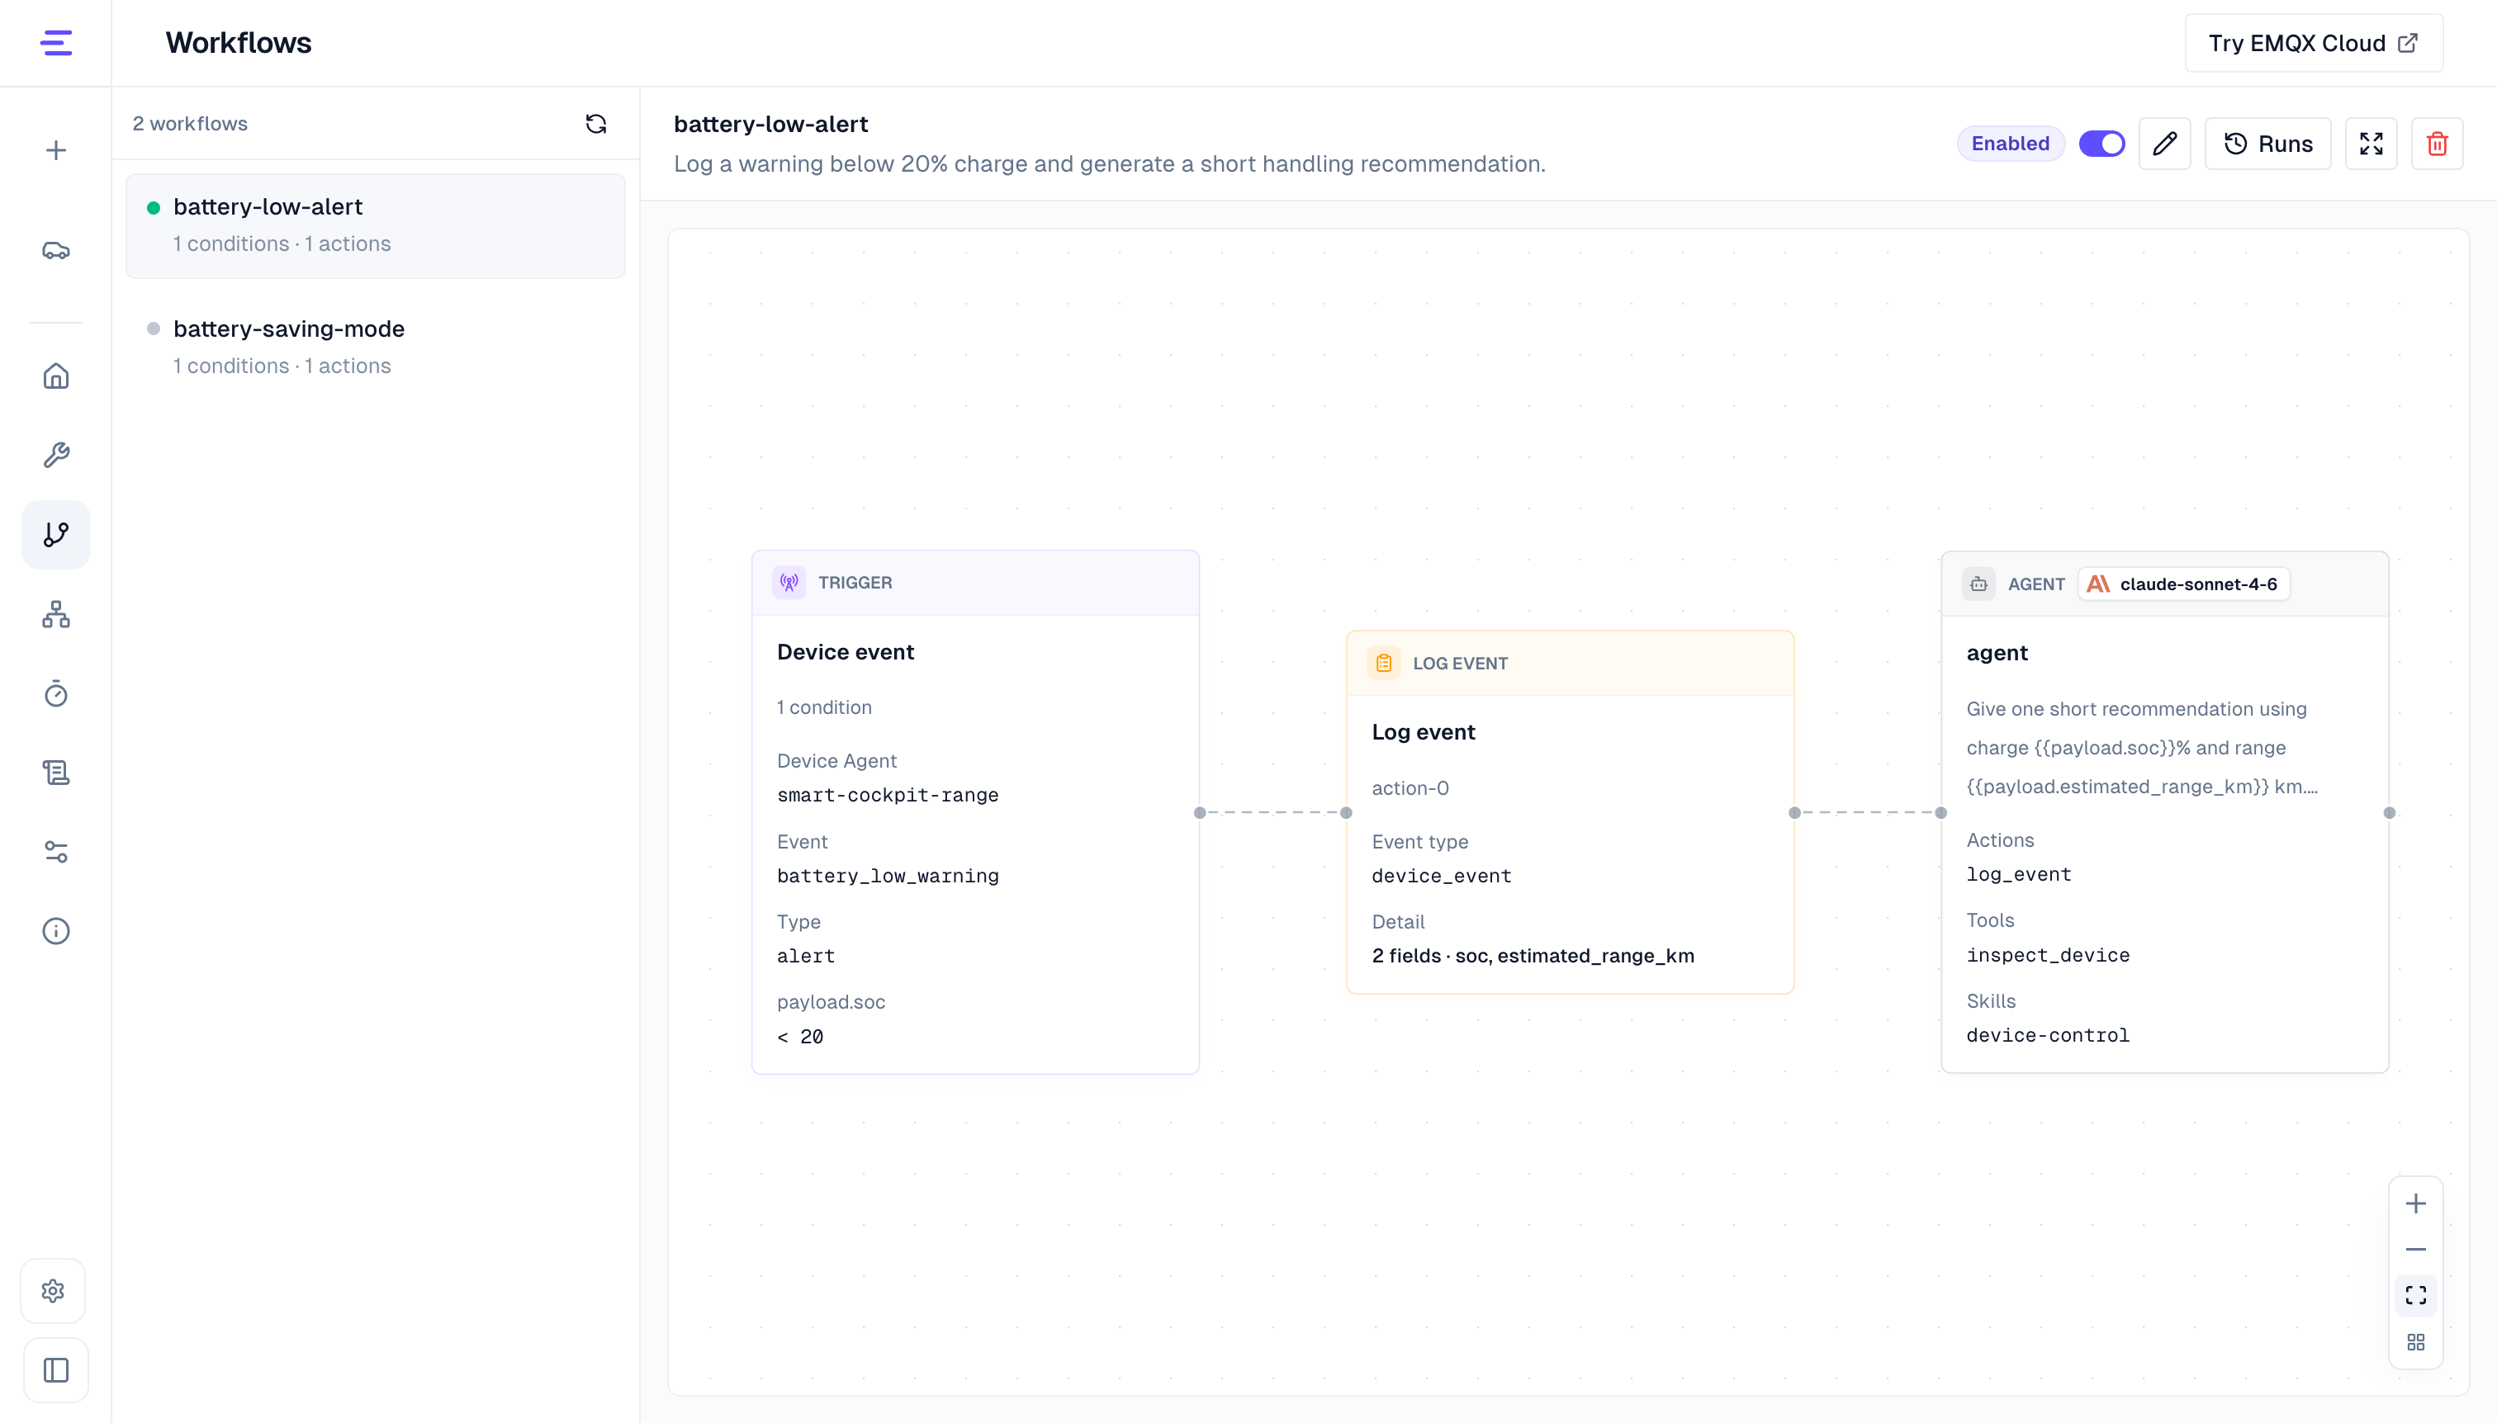This screenshot has width=2497, height=1423.
Task: Zoom in on the canvas
Action: click(x=2416, y=1204)
